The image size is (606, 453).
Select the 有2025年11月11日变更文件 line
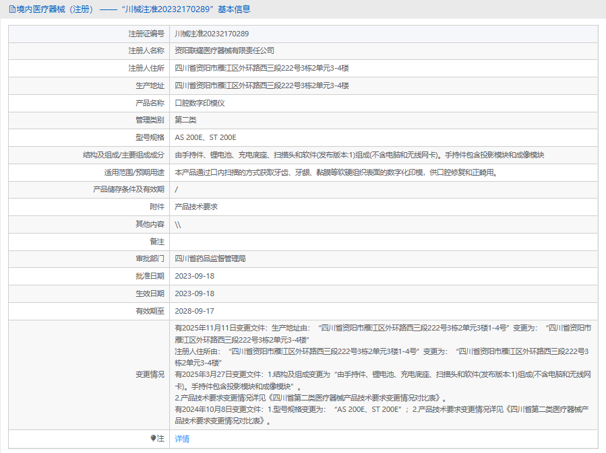(383, 334)
